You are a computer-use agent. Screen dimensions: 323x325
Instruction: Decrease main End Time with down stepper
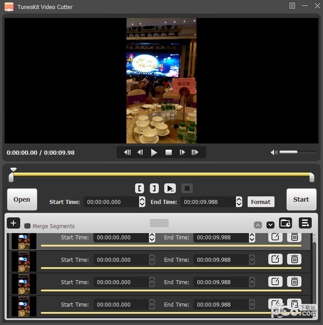click(x=239, y=204)
